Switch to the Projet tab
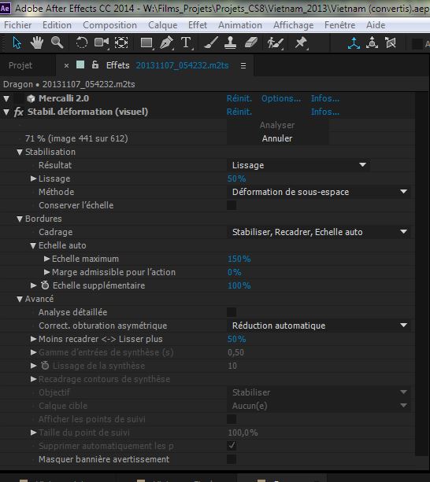This screenshot has height=482, width=430. [x=20, y=65]
